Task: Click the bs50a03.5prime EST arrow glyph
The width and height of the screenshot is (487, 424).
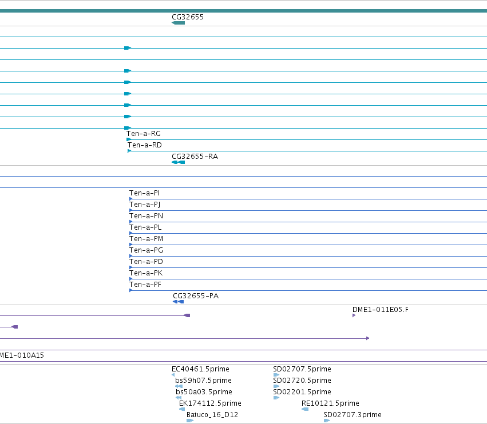Action: (179, 398)
